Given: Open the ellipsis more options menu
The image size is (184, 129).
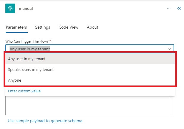Looking at the screenshot, I should (x=169, y=8).
